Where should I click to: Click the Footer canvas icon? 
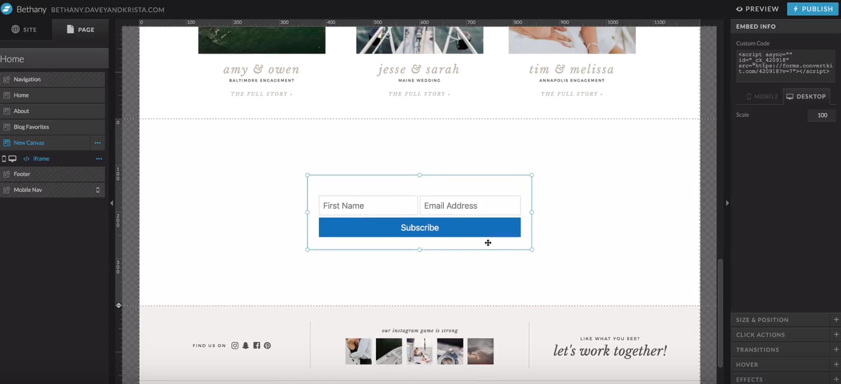coord(7,174)
